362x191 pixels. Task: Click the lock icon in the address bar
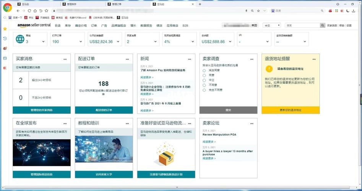coord(54,11)
